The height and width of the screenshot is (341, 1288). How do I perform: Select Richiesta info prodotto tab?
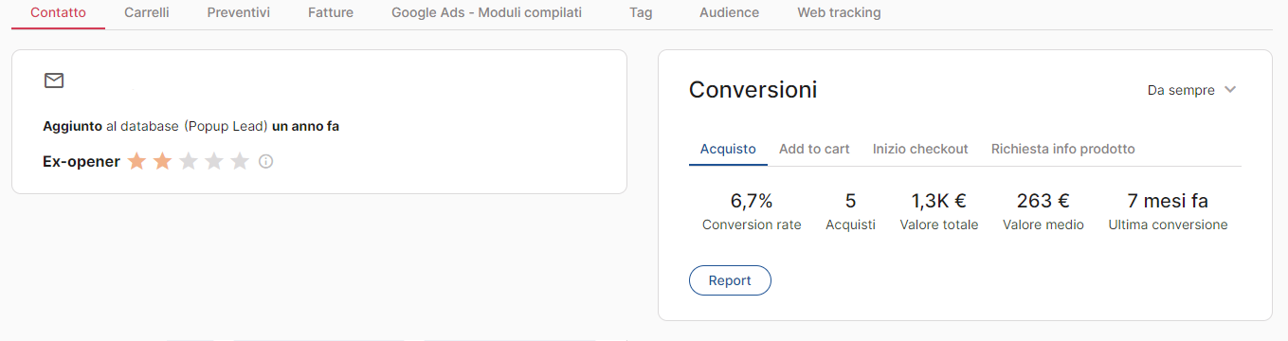pyautogui.click(x=1062, y=149)
